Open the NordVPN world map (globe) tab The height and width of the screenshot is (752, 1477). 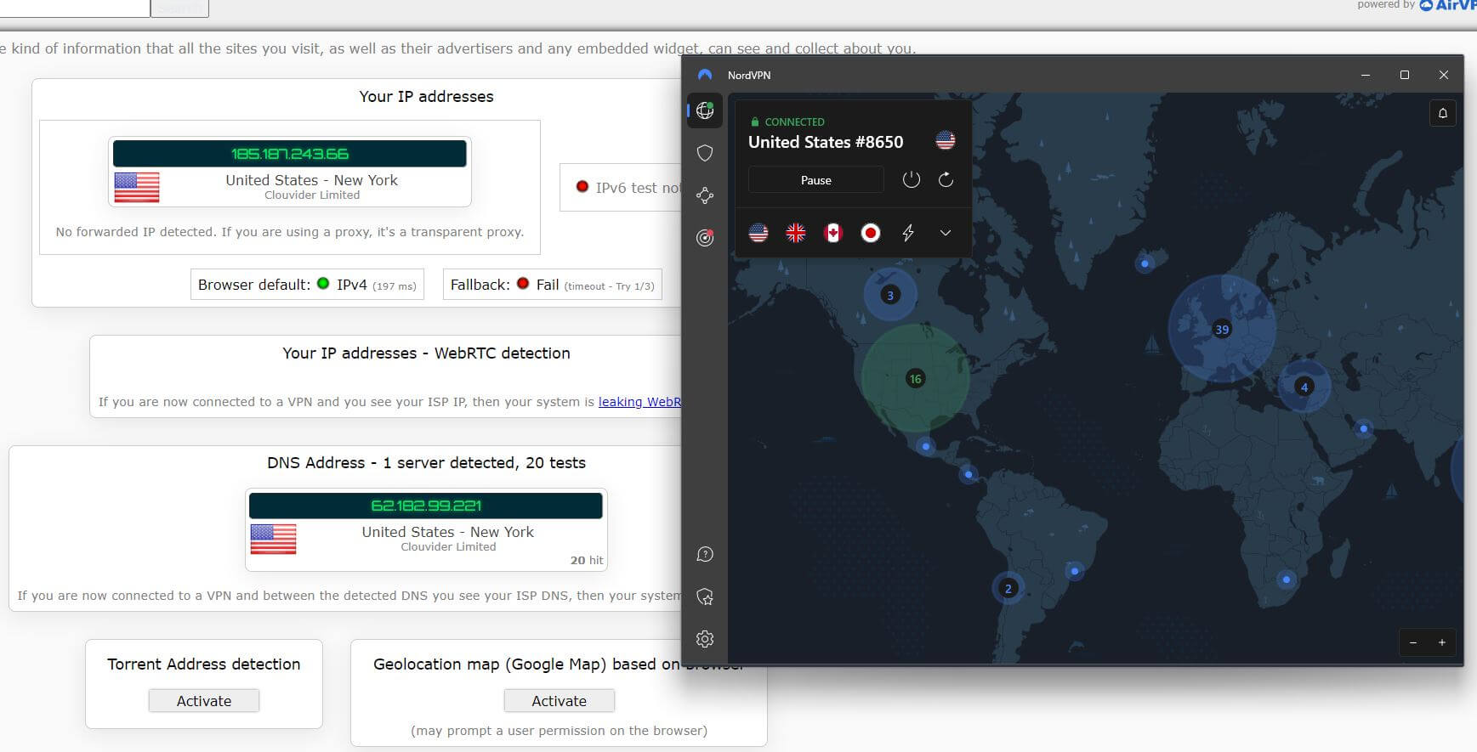[x=704, y=110]
